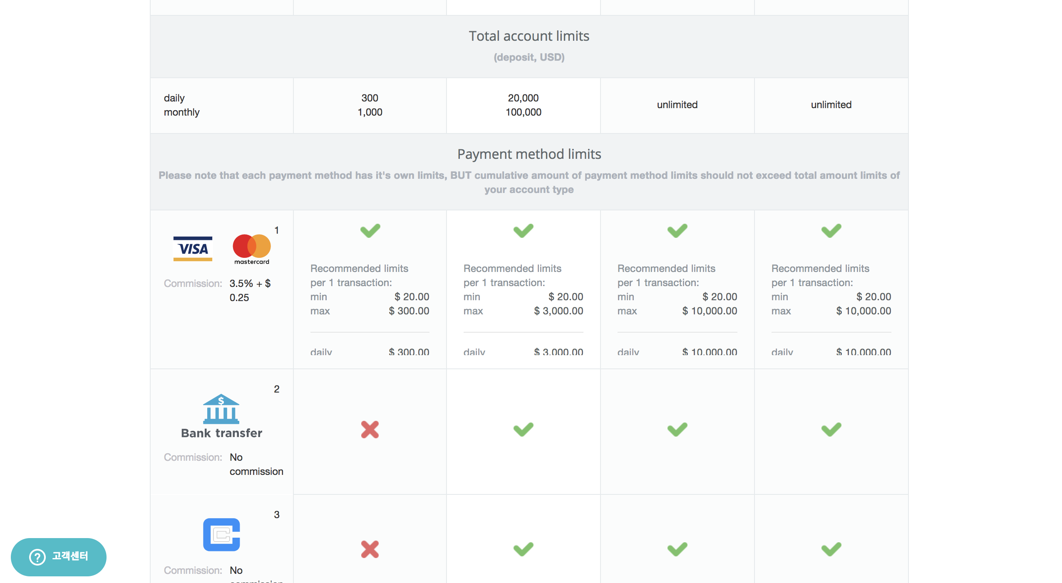Click footnote number 3 beside crypto icon
Image resolution: width=1062 pixels, height=583 pixels.
(276, 515)
